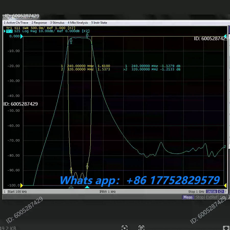
Task: Click the -50.00 Y-axis scale label
Action: tap(14, 111)
